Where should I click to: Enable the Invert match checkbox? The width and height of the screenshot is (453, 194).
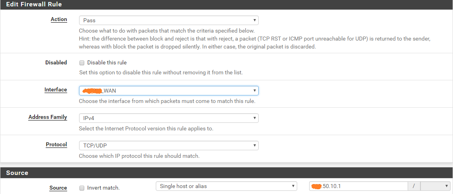pyautogui.click(x=82, y=188)
